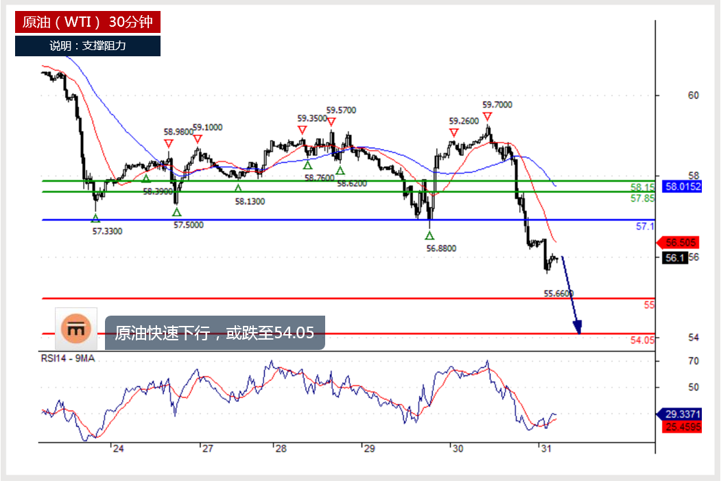Click the red triangle marker at 59.5700
The height and width of the screenshot is (481, 721).
click(331, 122)
